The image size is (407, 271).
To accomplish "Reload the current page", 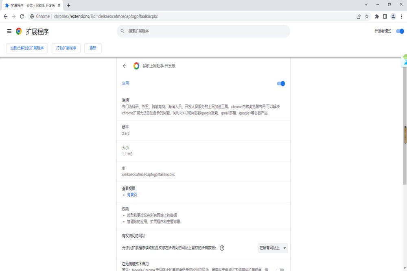I will tap(22, 16).
